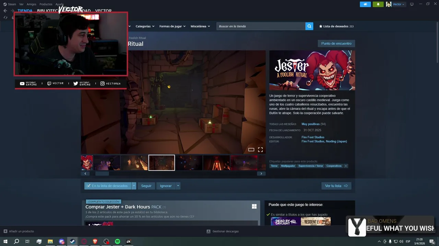Click the Steam taskbar icon
Viewport: 439px width, 246px height.
[72, 242]
